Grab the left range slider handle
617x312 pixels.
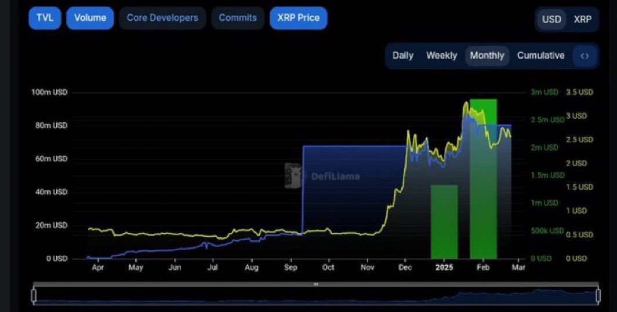coord(34,295)
